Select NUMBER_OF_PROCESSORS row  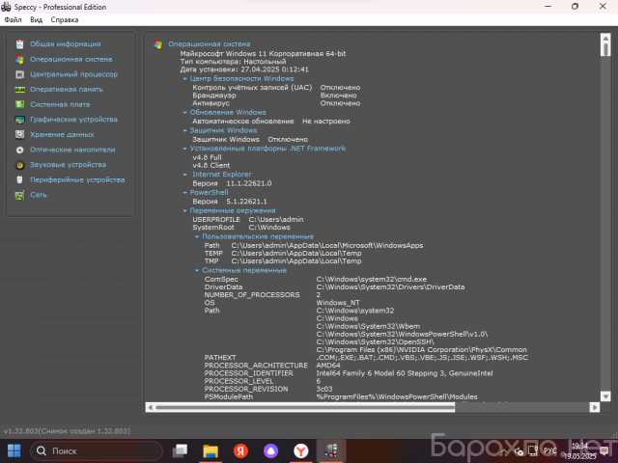263,295
